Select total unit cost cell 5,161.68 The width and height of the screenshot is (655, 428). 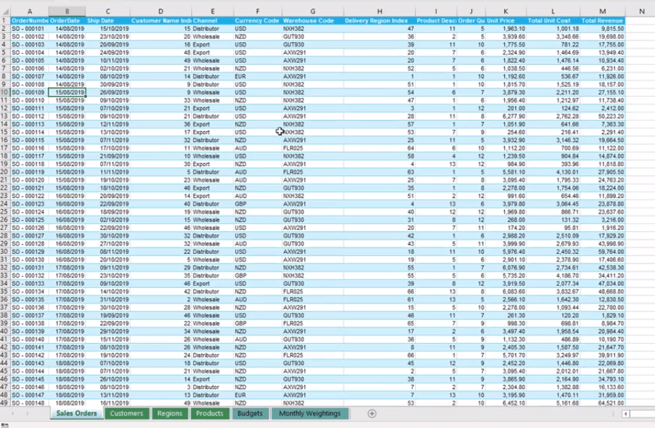pyautogui.click(x=553, y=403)
